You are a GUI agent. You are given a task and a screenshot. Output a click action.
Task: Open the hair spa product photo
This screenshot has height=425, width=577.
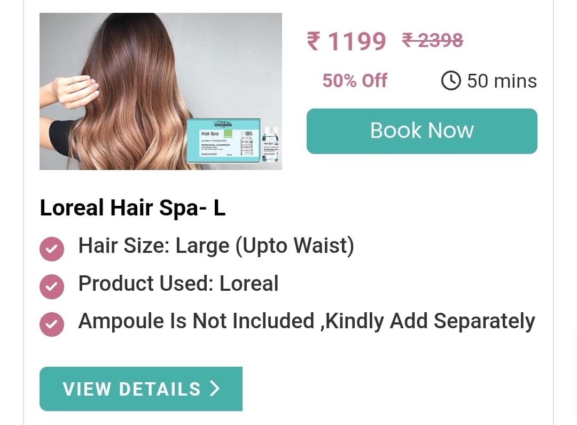[161, 91]
